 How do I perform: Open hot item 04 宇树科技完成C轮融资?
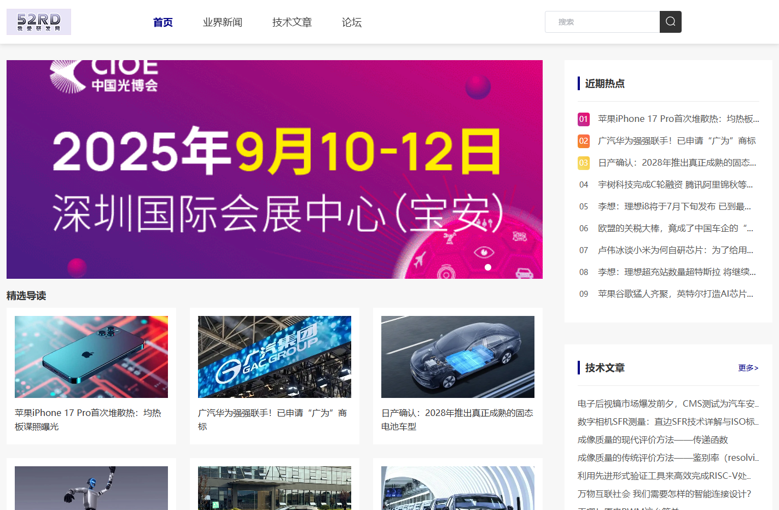tap(676, 184)
